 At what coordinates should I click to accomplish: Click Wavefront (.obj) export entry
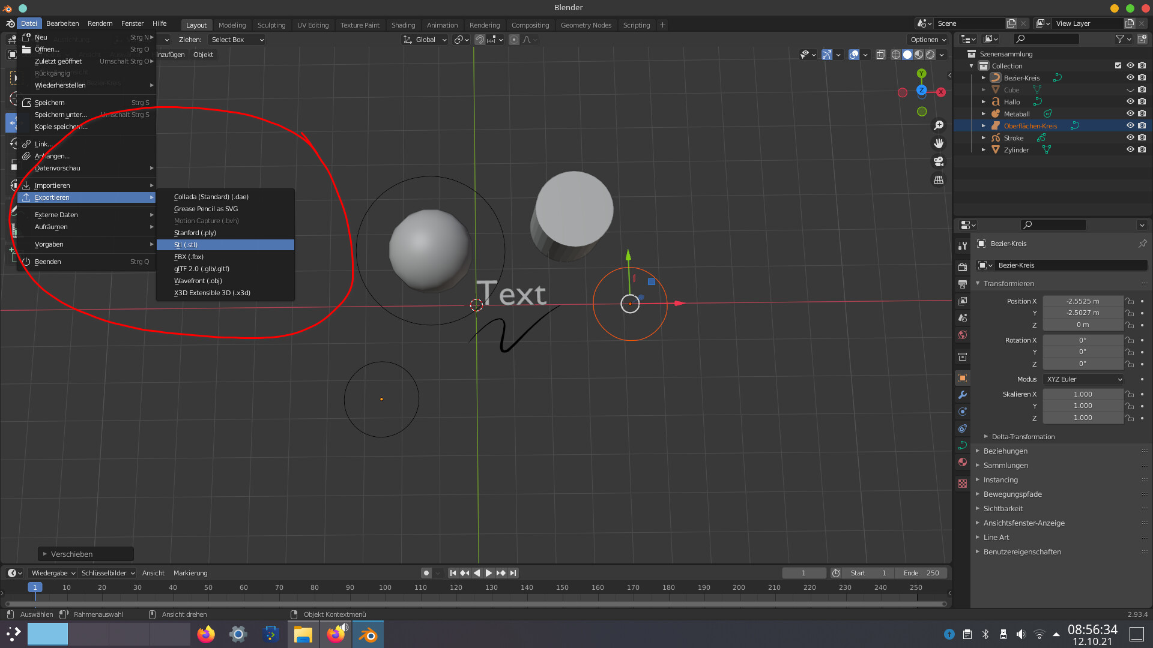(x=198, y=281)
